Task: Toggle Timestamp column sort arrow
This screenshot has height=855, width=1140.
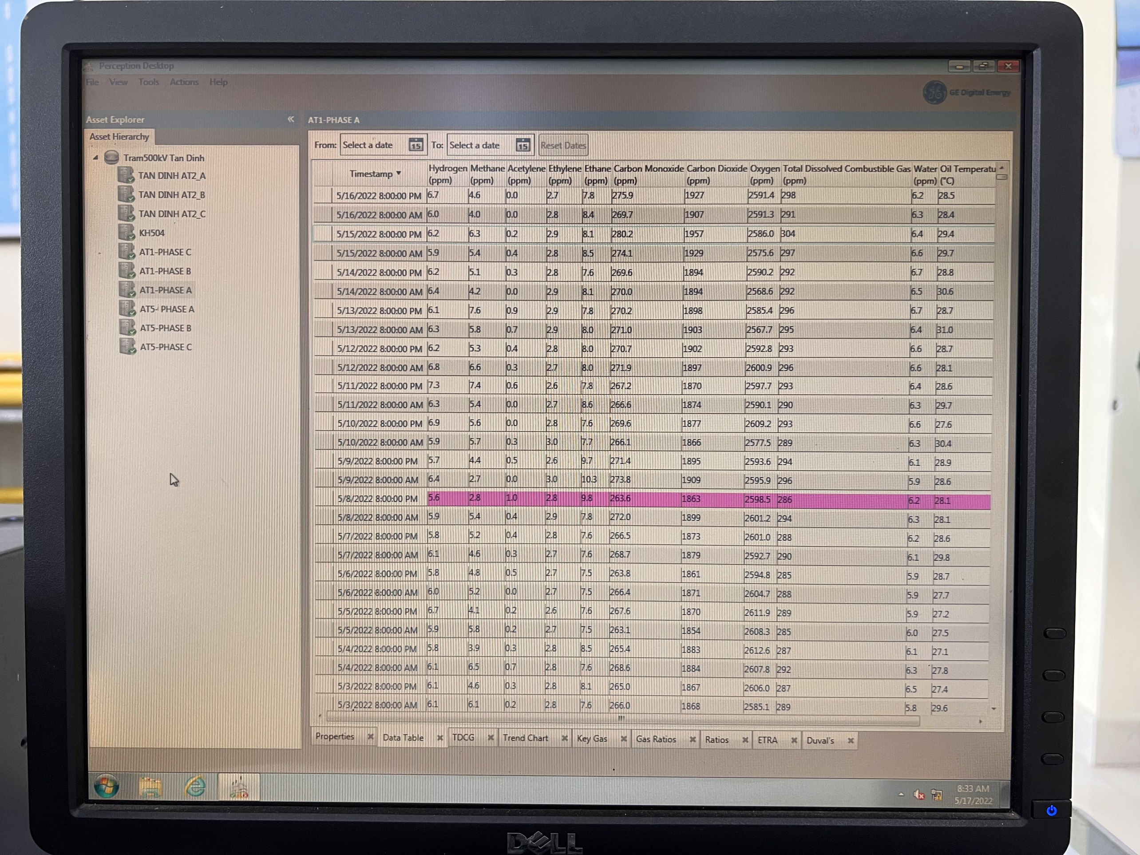Action: (x=398, y=173)
